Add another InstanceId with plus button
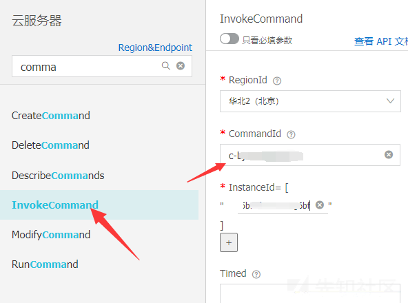 pyautogui.click(x=229, y=242)
